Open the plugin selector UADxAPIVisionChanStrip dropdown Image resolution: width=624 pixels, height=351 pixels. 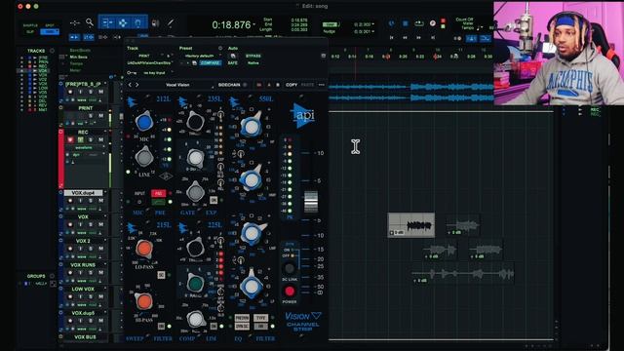point(150,62)
